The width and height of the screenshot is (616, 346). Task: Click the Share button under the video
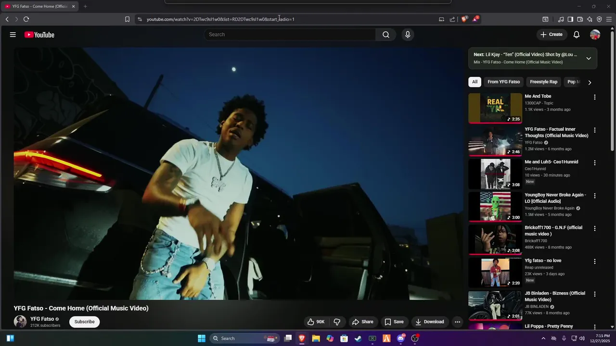362,322
